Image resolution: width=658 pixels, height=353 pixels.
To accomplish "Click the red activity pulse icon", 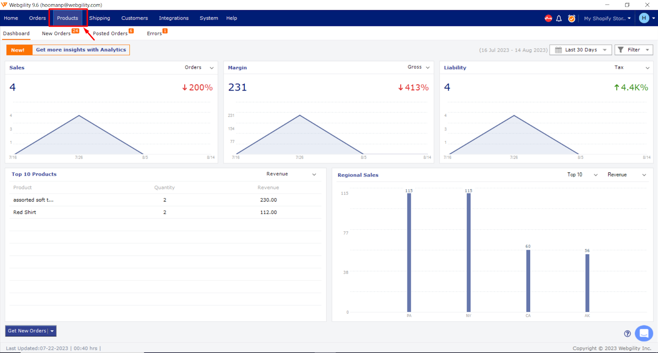I will click(548, 18).
